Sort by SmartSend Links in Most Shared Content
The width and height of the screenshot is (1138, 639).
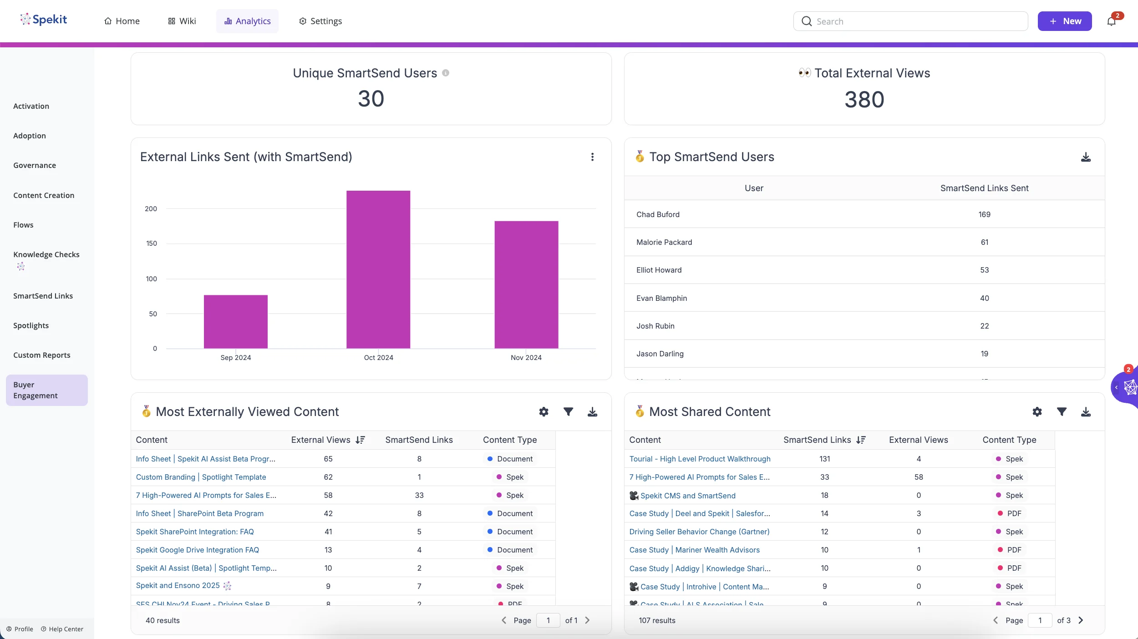[861, 440]
